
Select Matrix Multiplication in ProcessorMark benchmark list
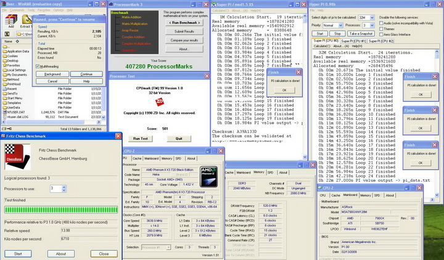(x=134, y=24)
